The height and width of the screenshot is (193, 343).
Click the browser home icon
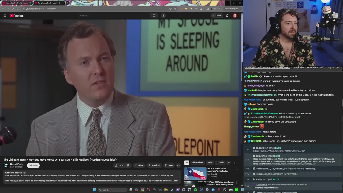point(17,9)
